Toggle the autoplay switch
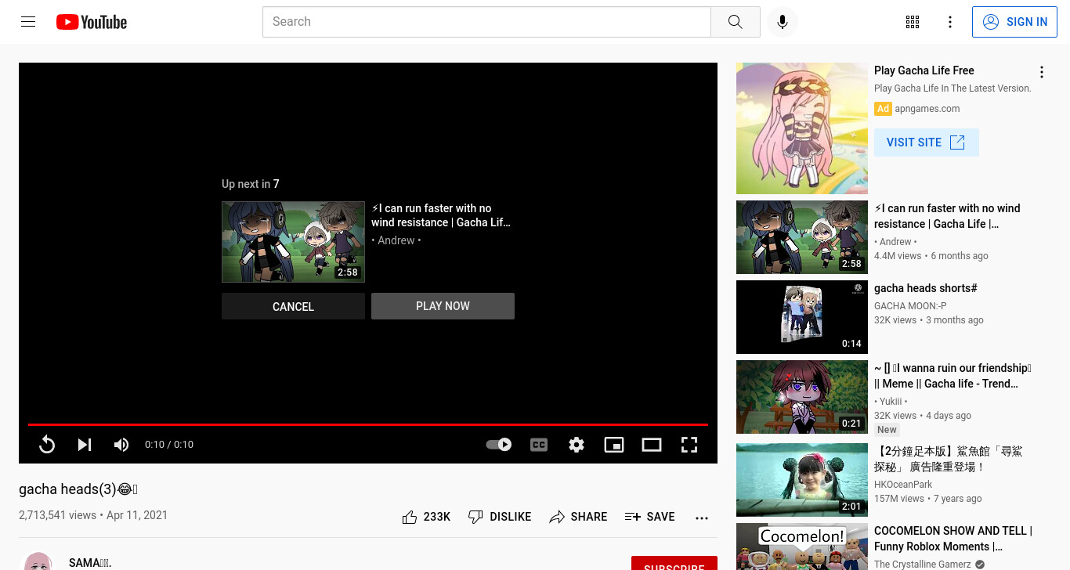This screenshot has width=1070, height=570. [498, 445]
